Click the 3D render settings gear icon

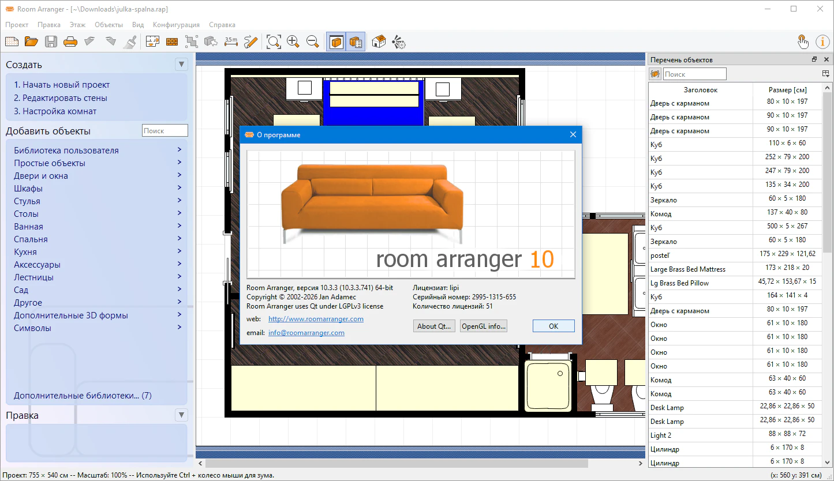pyautogui.click(x=398, y=42)
